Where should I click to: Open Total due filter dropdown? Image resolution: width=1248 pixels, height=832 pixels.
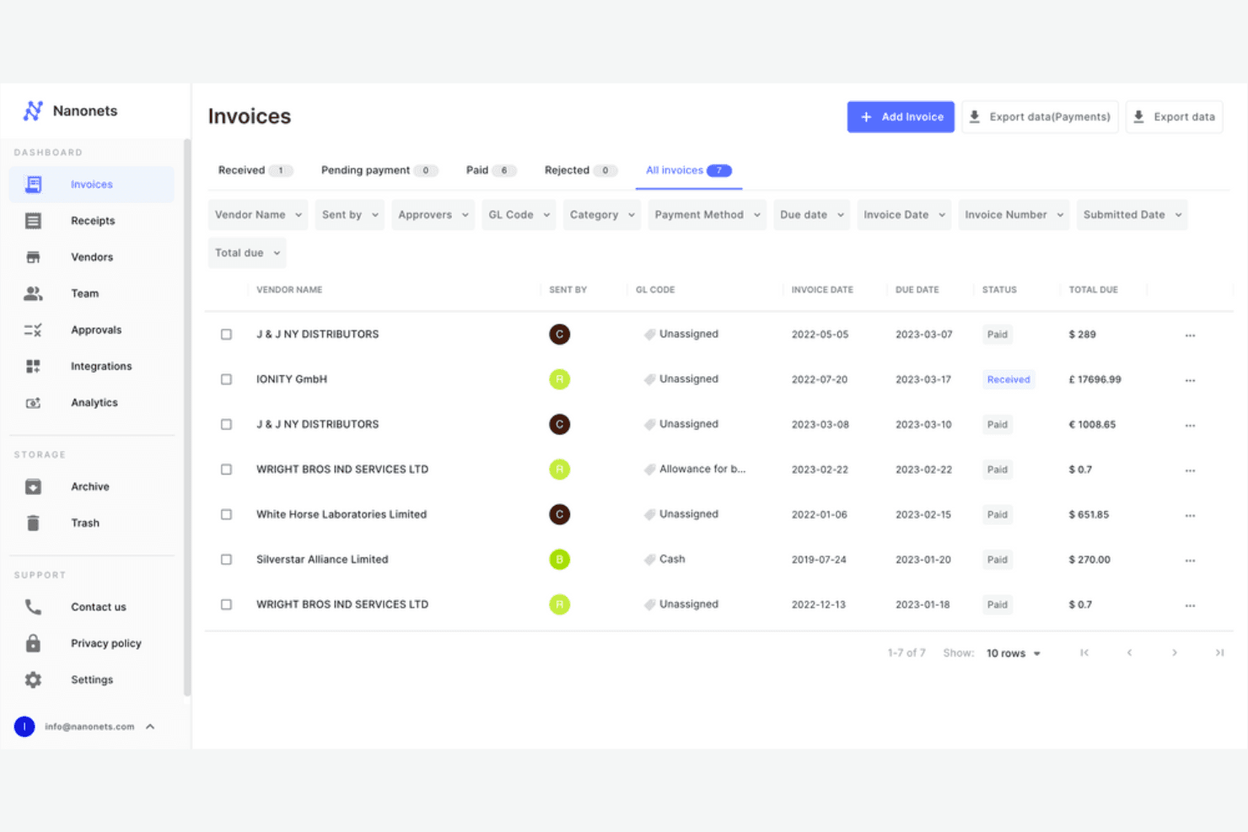(x=247, y=253)
